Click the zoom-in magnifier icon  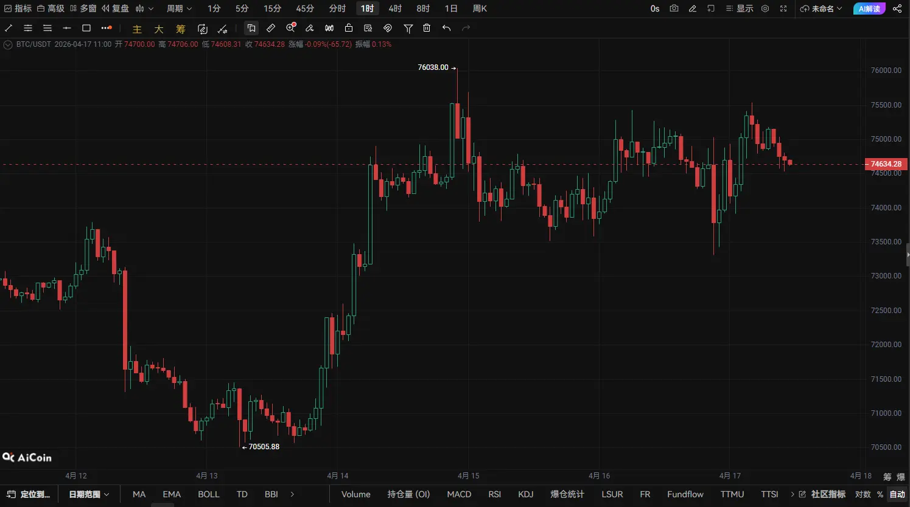290,28
